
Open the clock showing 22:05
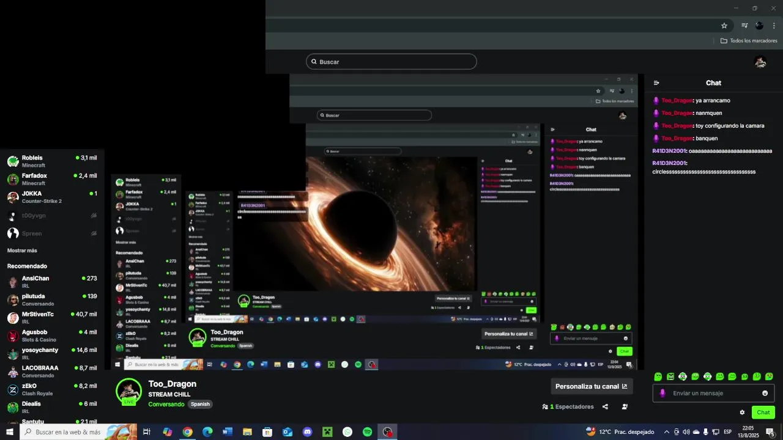tap(748, 432)
